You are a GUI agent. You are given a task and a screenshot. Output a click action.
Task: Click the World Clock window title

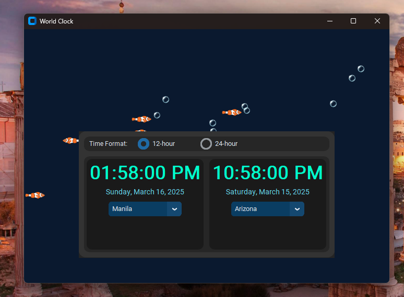coord(56,21)
